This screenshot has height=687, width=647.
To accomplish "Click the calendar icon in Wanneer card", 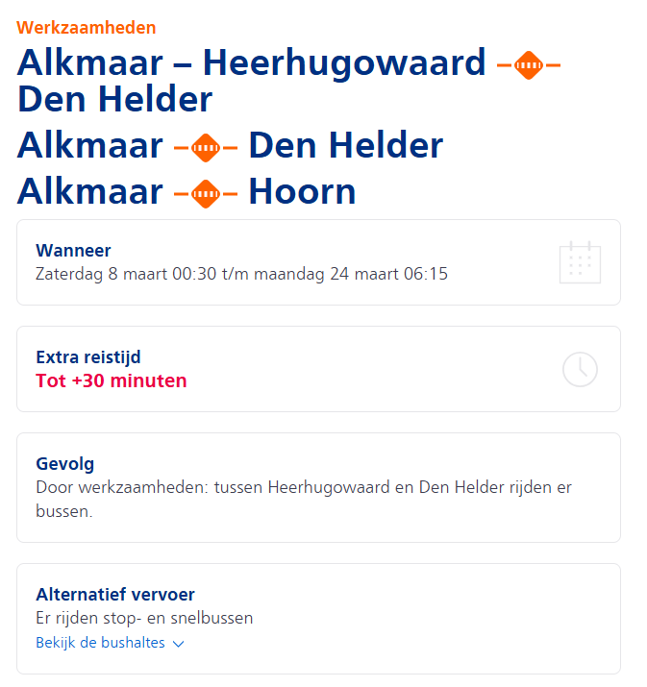I will coord(580,262).
